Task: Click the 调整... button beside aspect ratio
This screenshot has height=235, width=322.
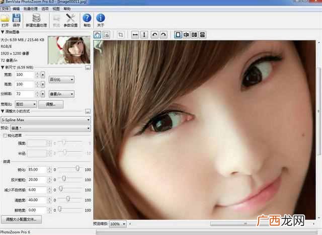Action: click(51, 104)
